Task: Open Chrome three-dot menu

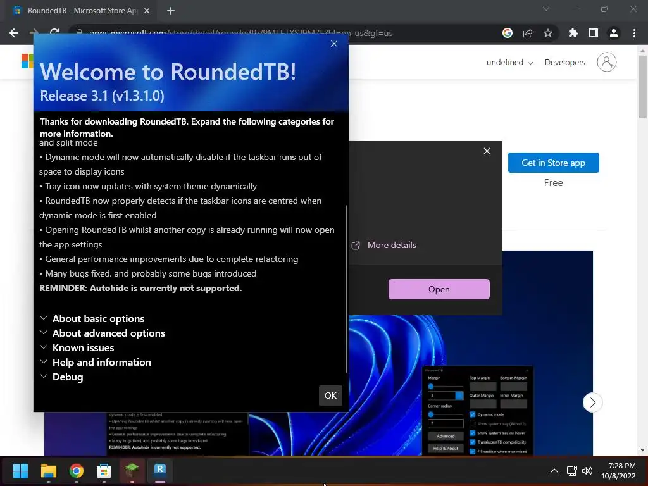Action: point(634,33)
